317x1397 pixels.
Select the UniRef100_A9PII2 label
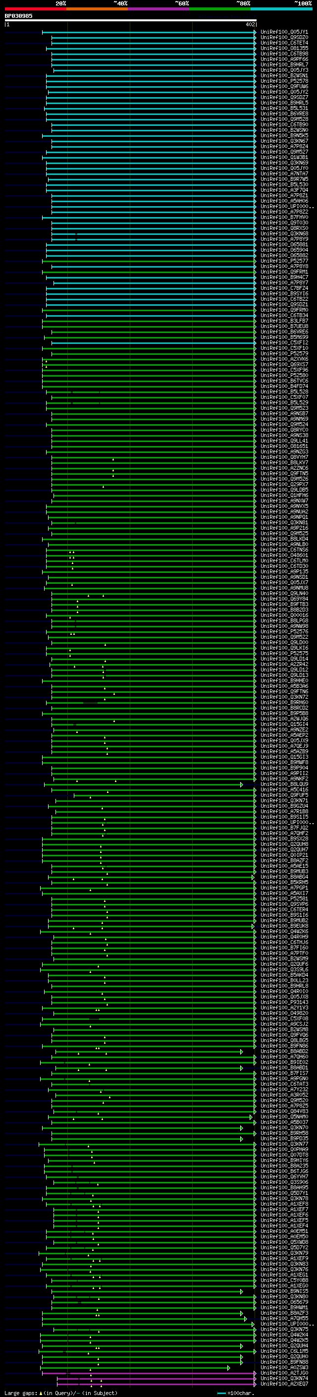click(x=284, y=773)
